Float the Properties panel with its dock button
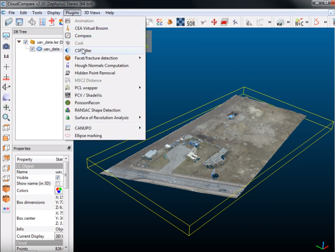Image resolution: width=335 pixels, height=252 pixels. point(69,148)
